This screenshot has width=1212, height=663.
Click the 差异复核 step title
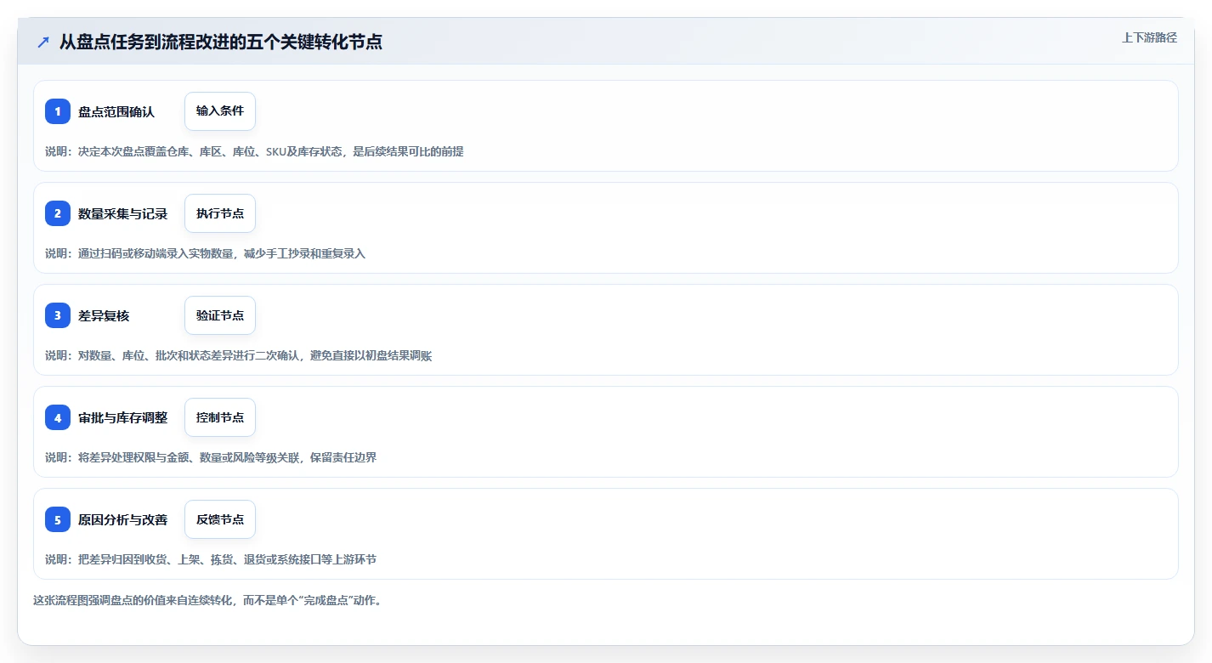tap(104, 315)
